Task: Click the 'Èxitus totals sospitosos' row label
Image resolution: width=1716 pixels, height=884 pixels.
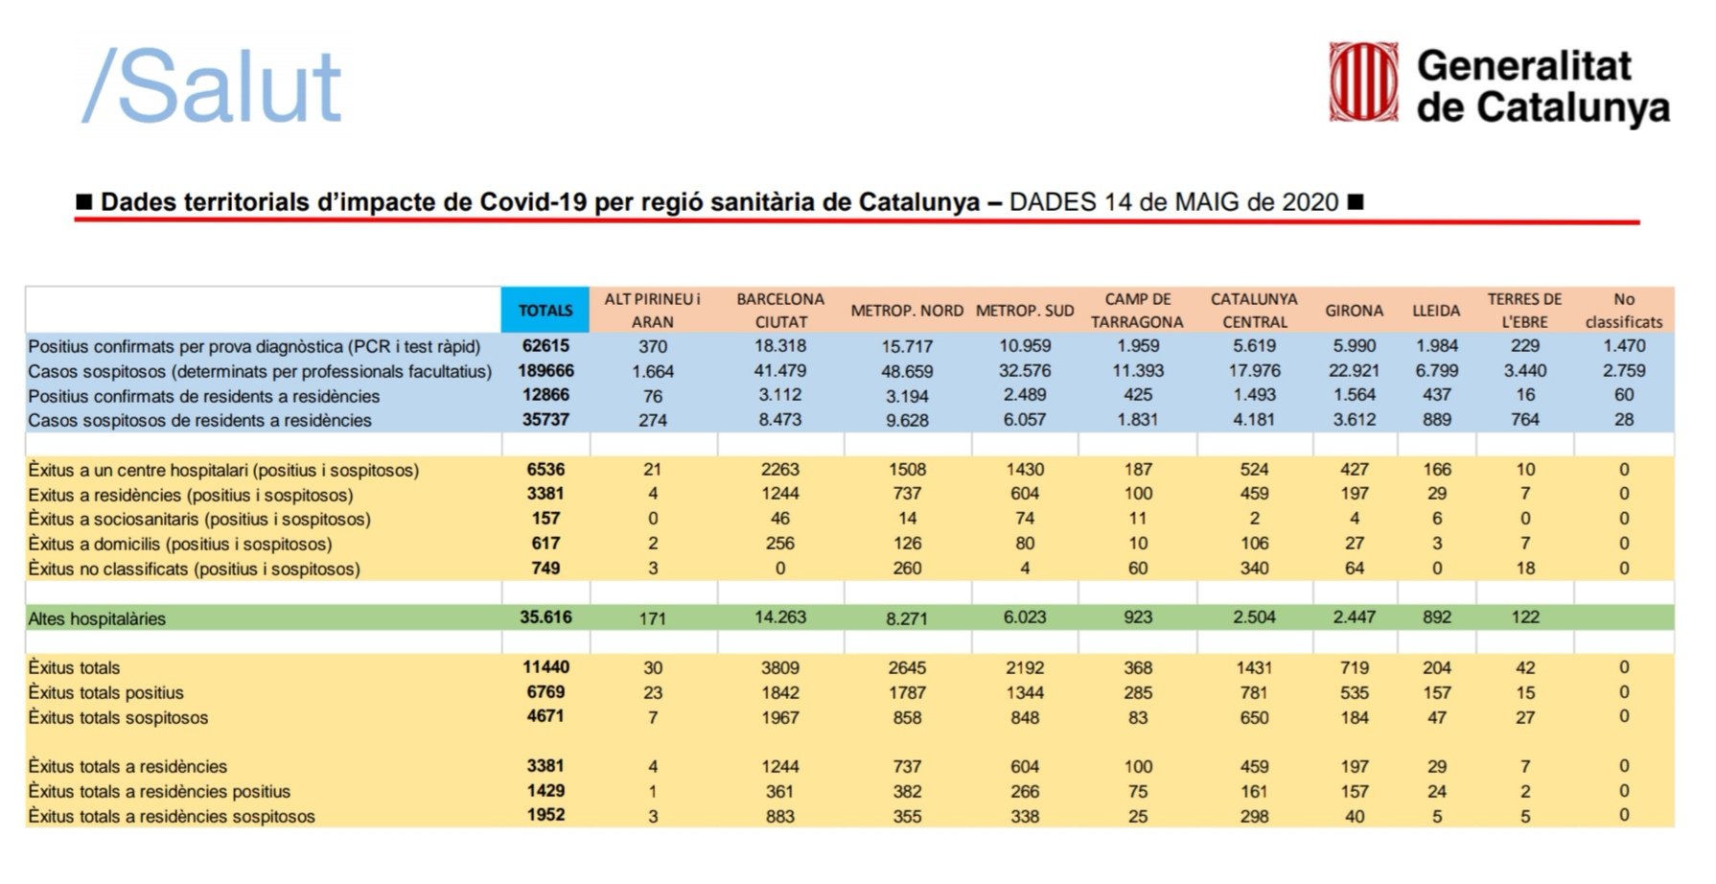Action: pos(118,717)
